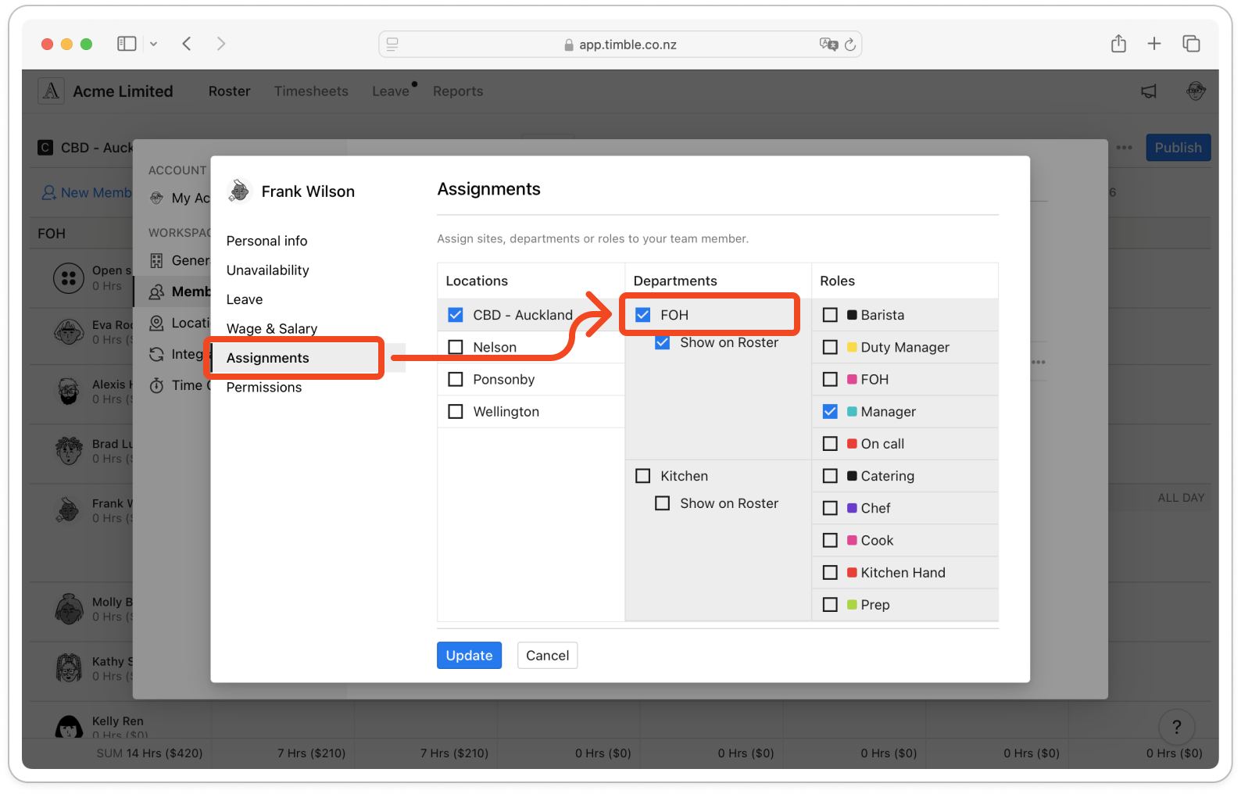Tick the Barista role checkbox
Screen dimensions: 1241x794
pos(830,315)
